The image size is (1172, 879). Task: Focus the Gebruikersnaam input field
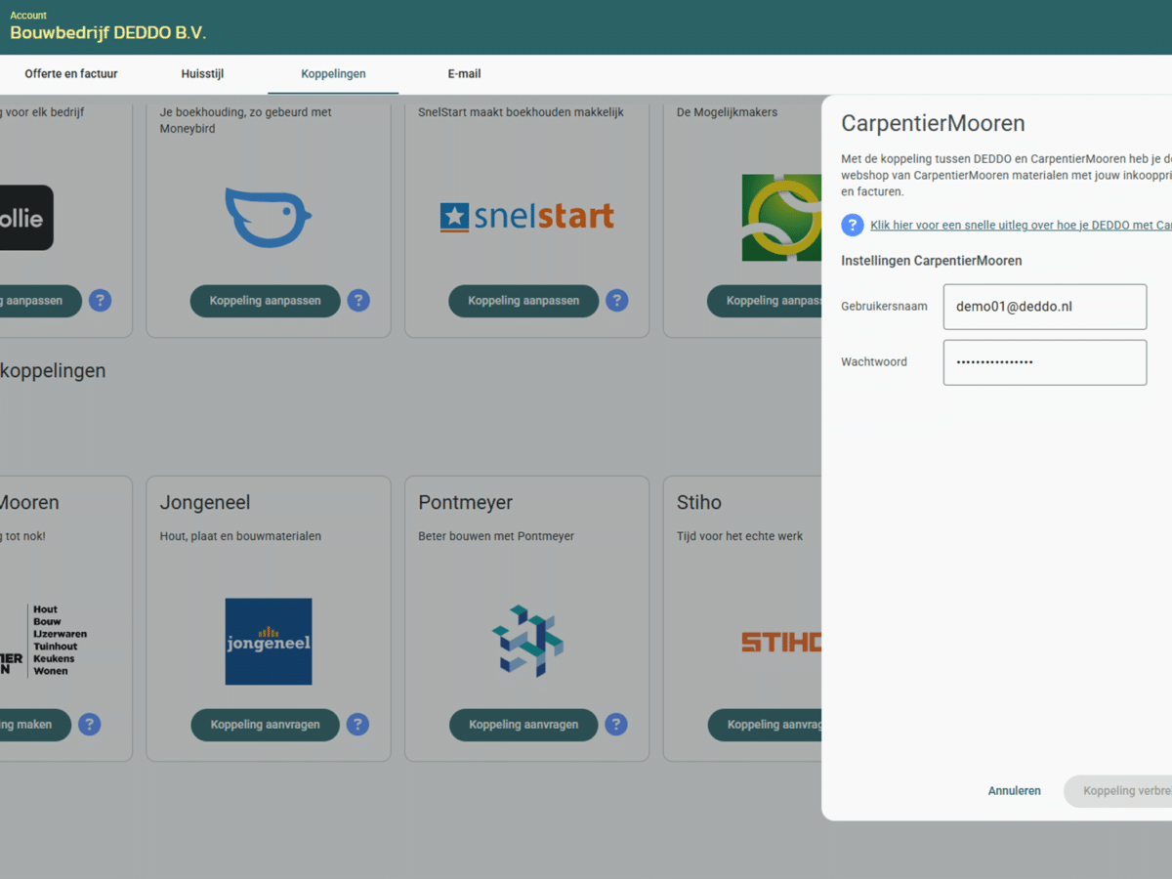1045,307
